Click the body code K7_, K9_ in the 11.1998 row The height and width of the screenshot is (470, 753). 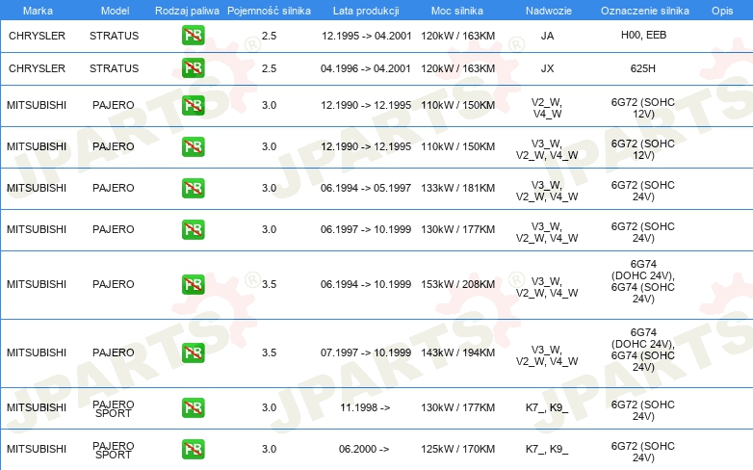[547, 407]
